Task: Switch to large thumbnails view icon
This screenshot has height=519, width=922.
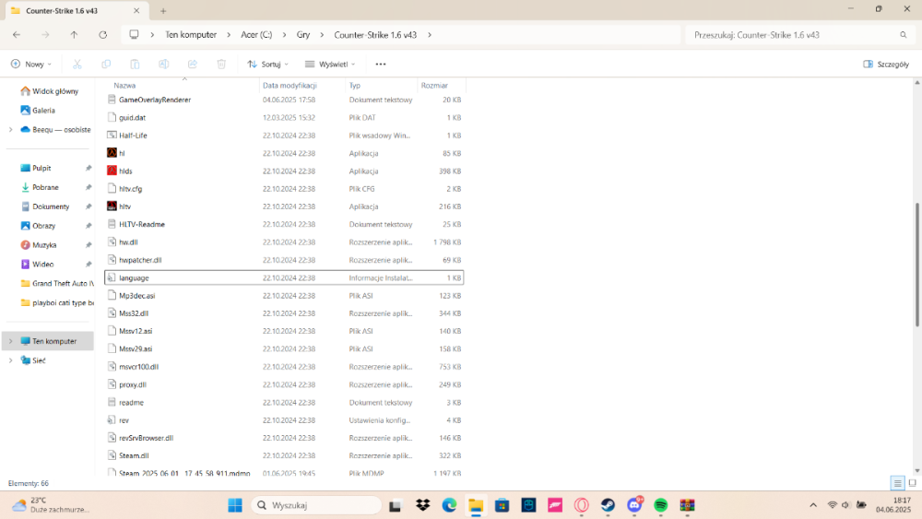Action: (x=912, y=483)
